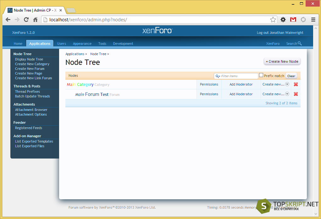Open the Main Forum Test node
This screenshot has height=219, width=321.
coord(92,94)
